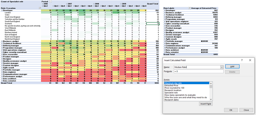The width and height of the screenshot is (256, 115).
Task: Click Average Extracted Price grand total 6451
Action: click(x=205, y=54)
